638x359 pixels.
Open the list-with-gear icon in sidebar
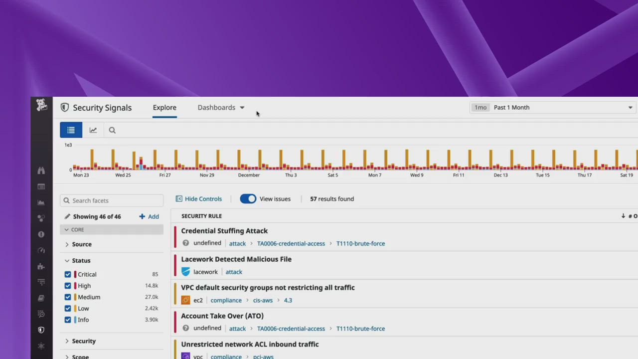click(41, 314)
